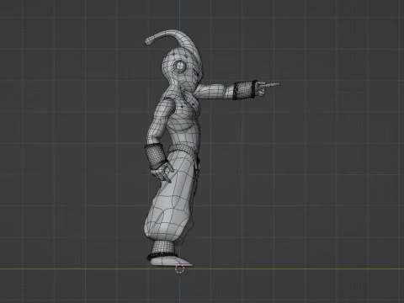Click the belt around the character's waist
404x303 pixels.
coord(183,149)
